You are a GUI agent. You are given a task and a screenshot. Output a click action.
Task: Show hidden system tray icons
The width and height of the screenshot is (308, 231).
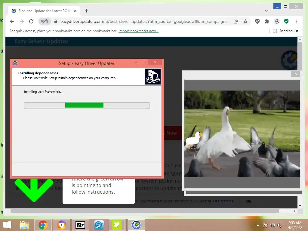tap(258, 225)
